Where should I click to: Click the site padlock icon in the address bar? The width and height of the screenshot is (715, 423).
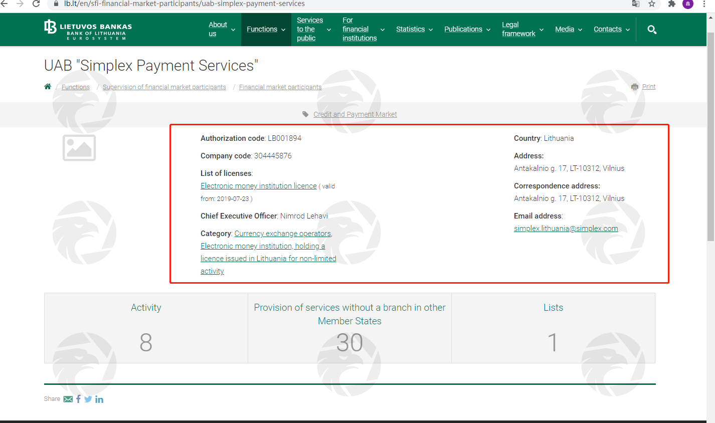(x=56, y=4)
